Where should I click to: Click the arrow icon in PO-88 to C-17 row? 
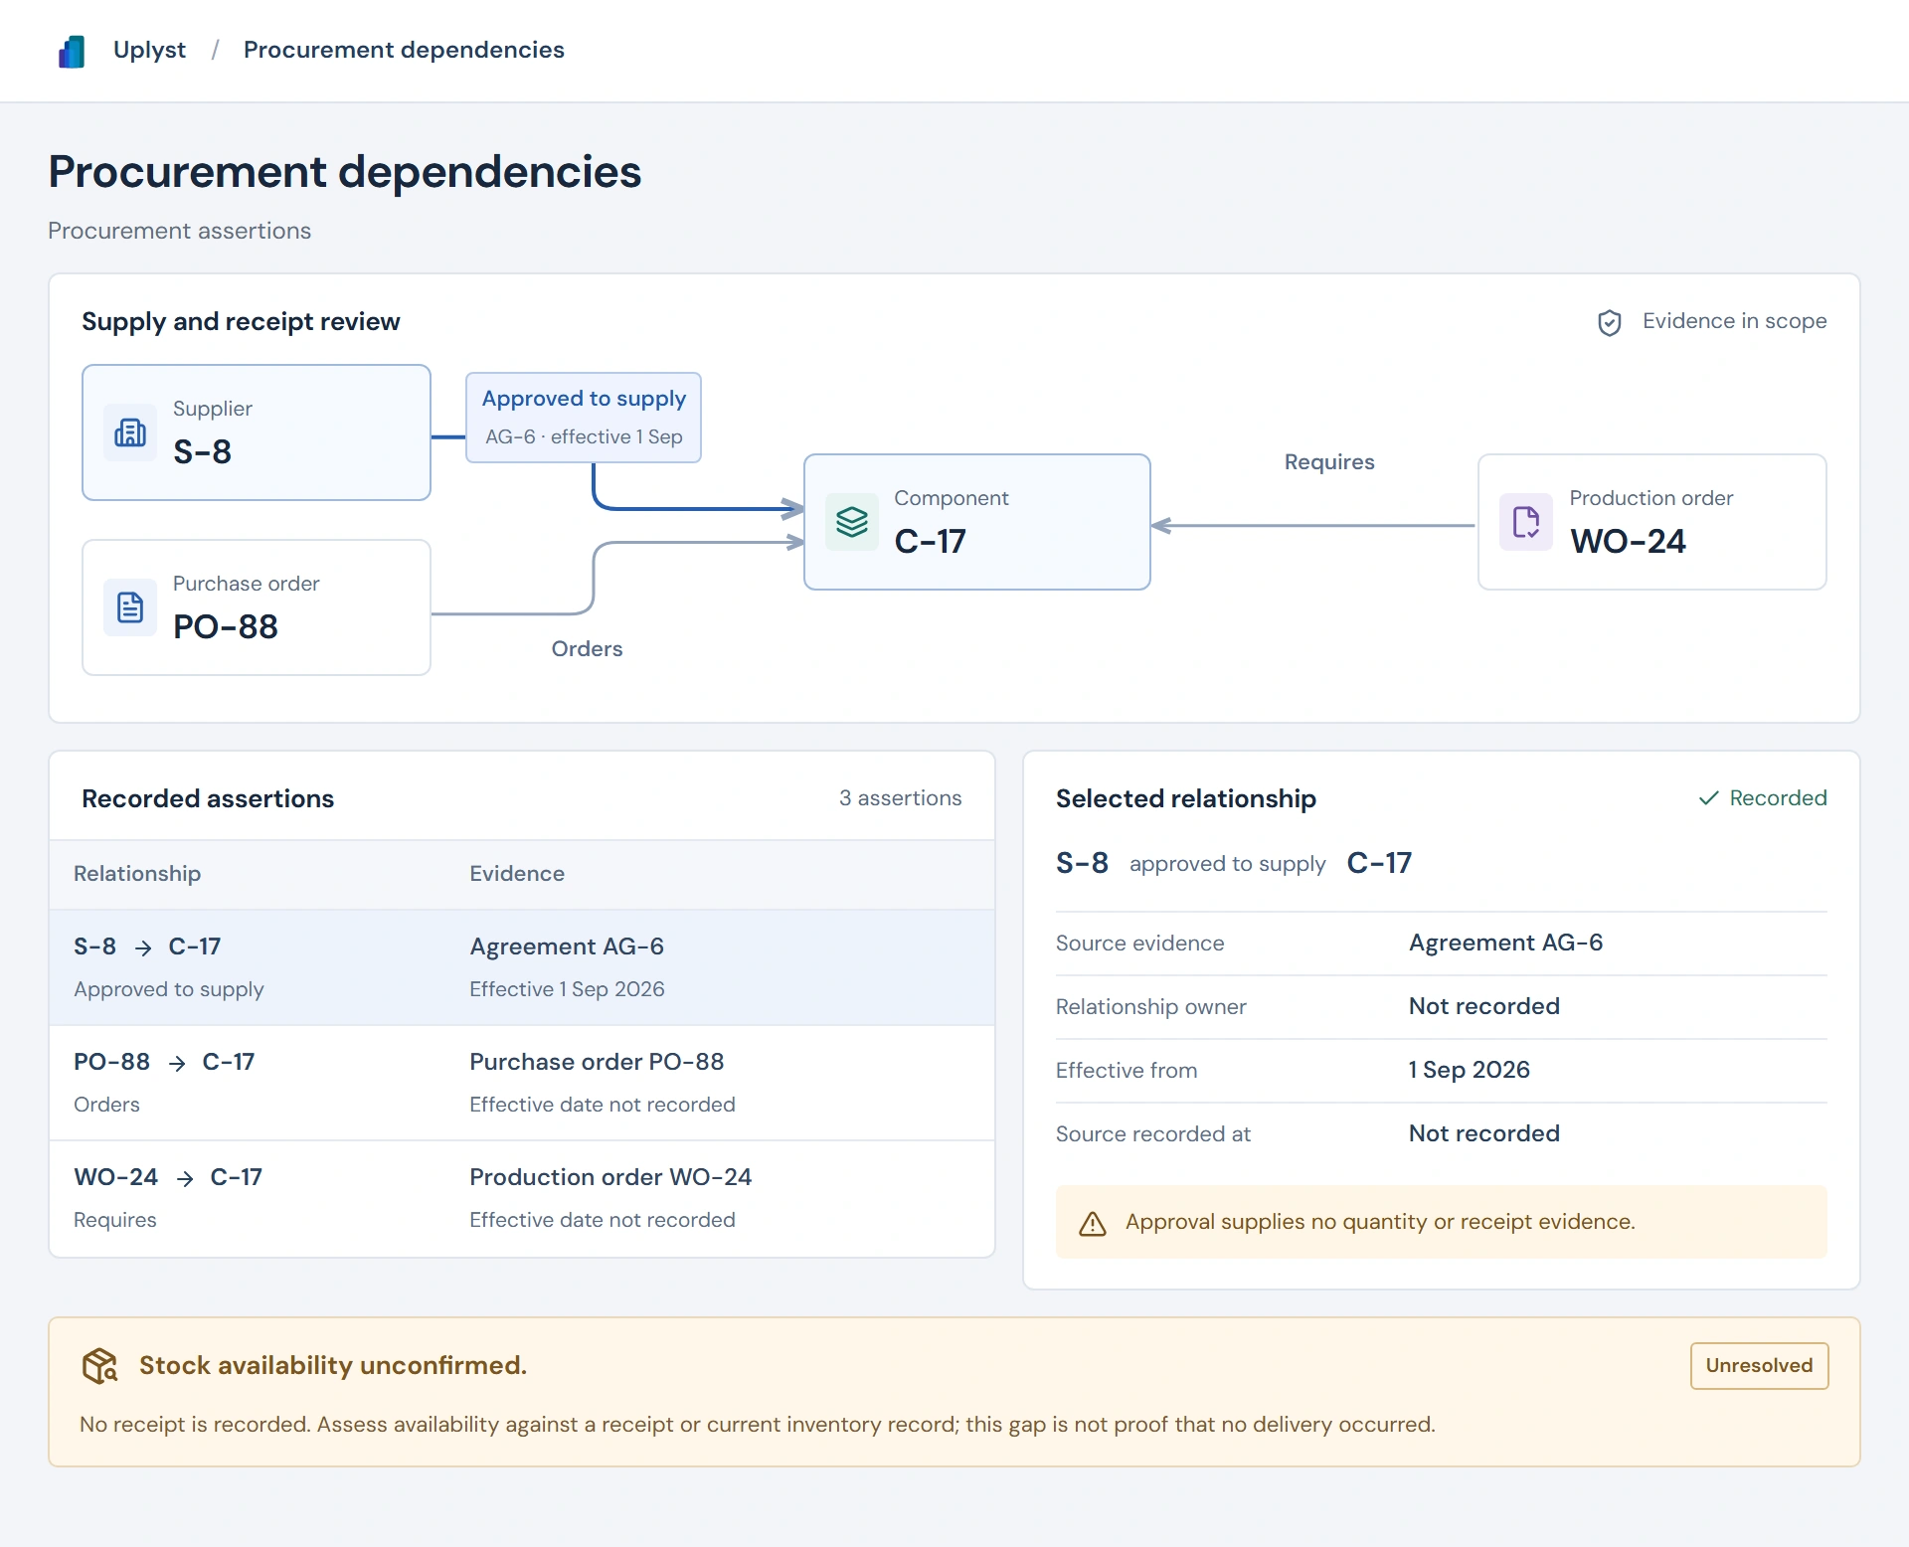point(177,1063)
